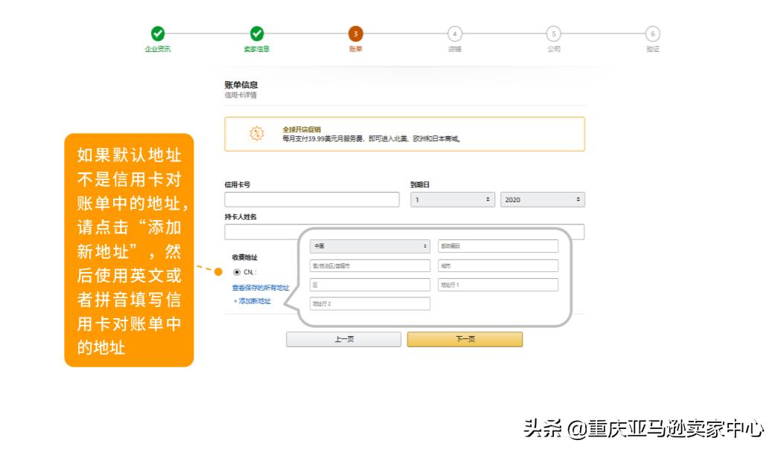Click the step 6 circle icon above 验证
778x452 pixels.
point(653,33)
